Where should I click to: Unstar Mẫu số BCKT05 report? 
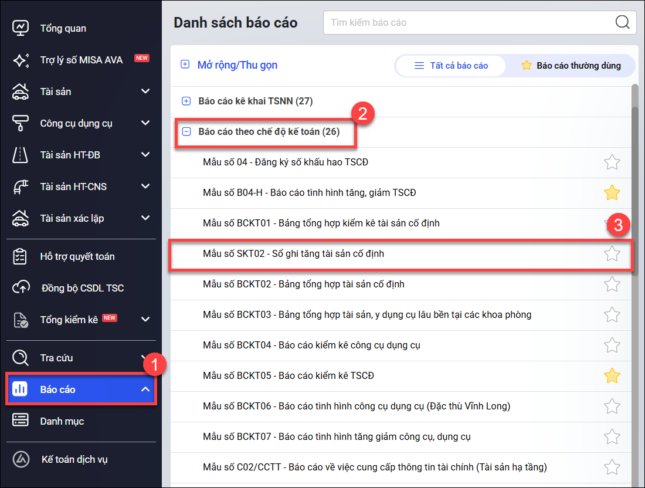[612, 375]
